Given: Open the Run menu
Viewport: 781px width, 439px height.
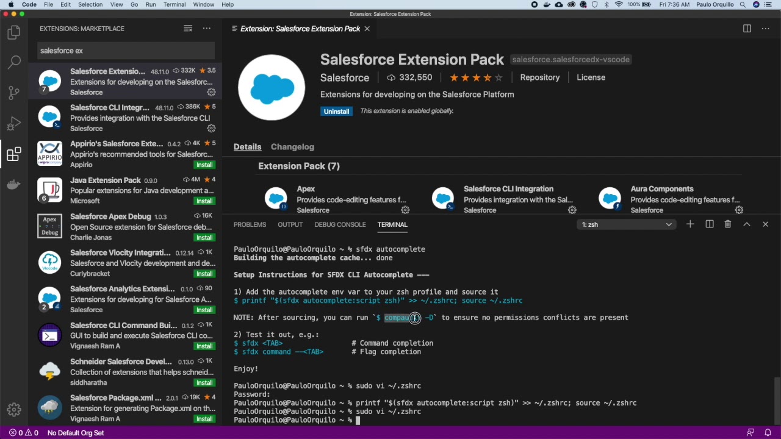Looking at the screenshot, I should click(151, 4).
